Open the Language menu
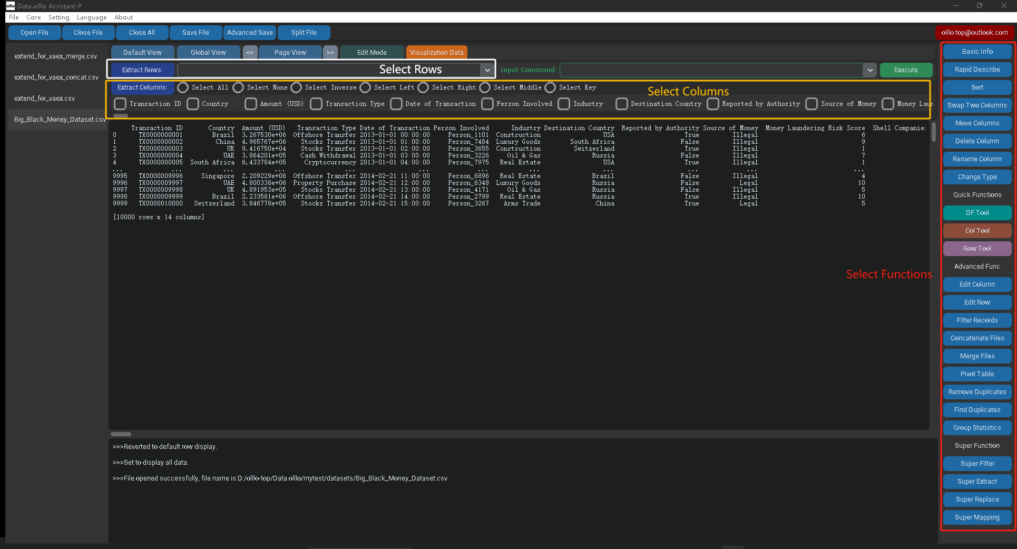 [92, 17]
